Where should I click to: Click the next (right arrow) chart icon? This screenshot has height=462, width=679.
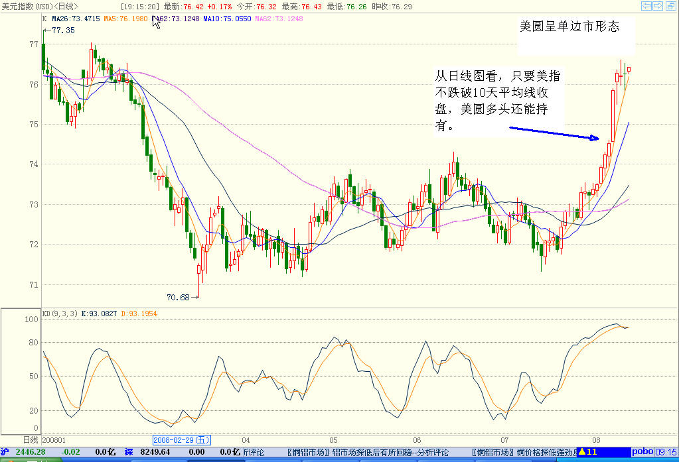point(658,5)
